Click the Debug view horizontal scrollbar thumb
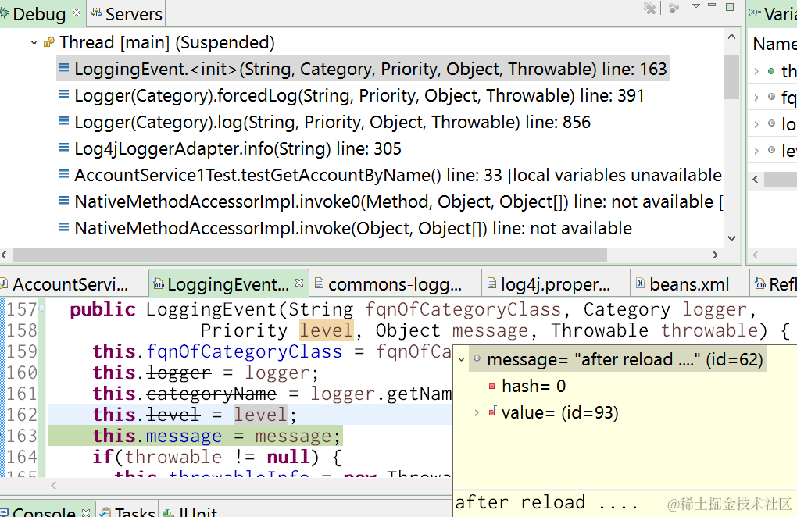 click(x=309, y=255)
